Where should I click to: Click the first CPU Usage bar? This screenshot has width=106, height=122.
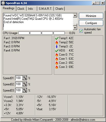click(24, 33)
